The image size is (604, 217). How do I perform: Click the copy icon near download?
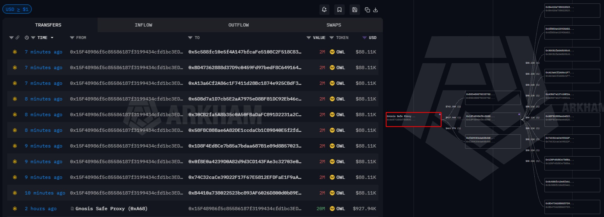click(x=367, y=10)
